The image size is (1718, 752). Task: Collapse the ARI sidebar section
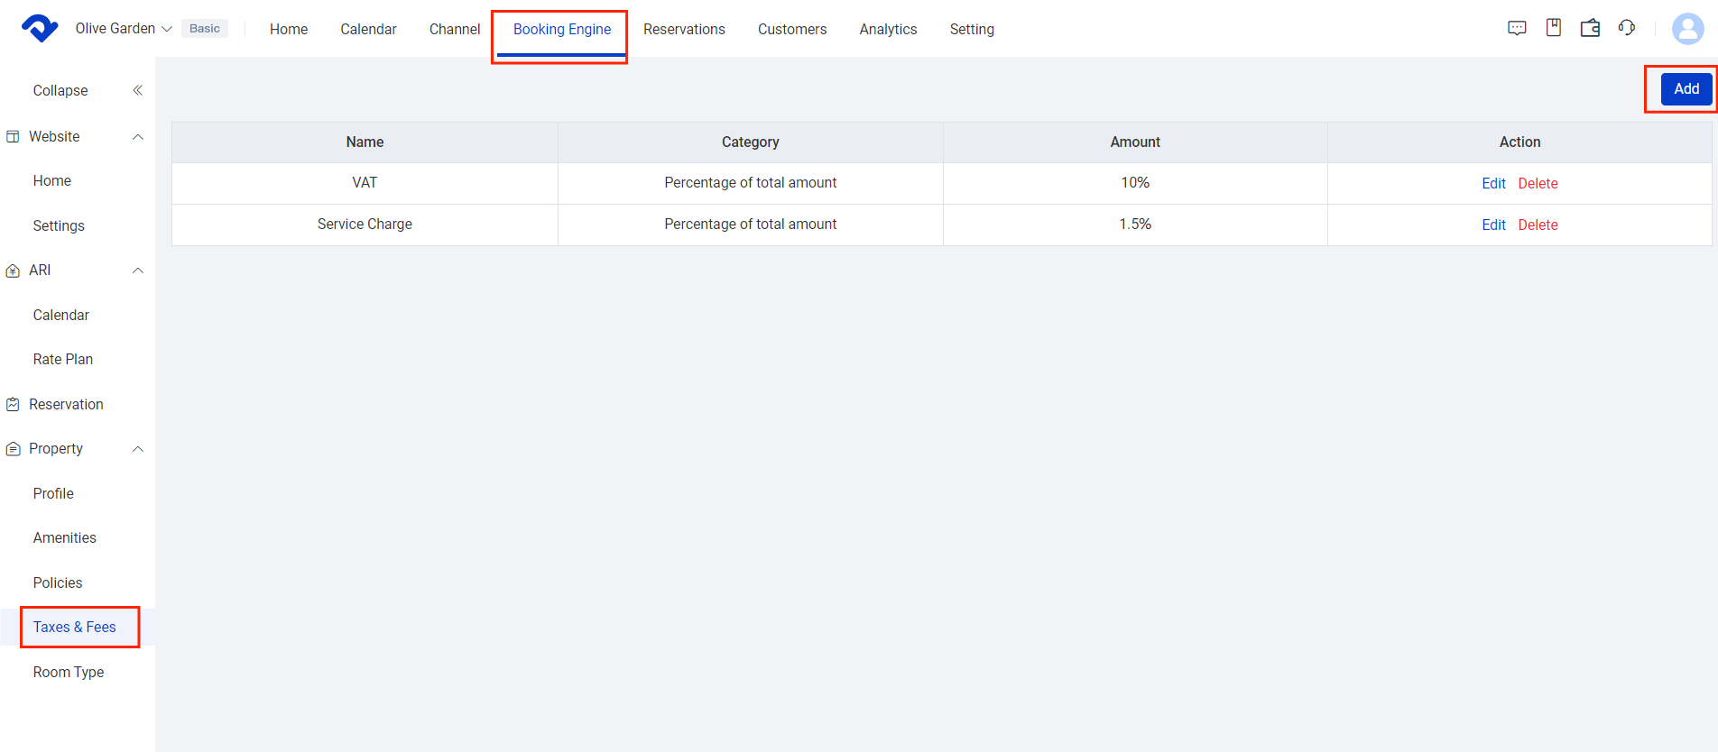pyautogui.click(x=138, y=271)
